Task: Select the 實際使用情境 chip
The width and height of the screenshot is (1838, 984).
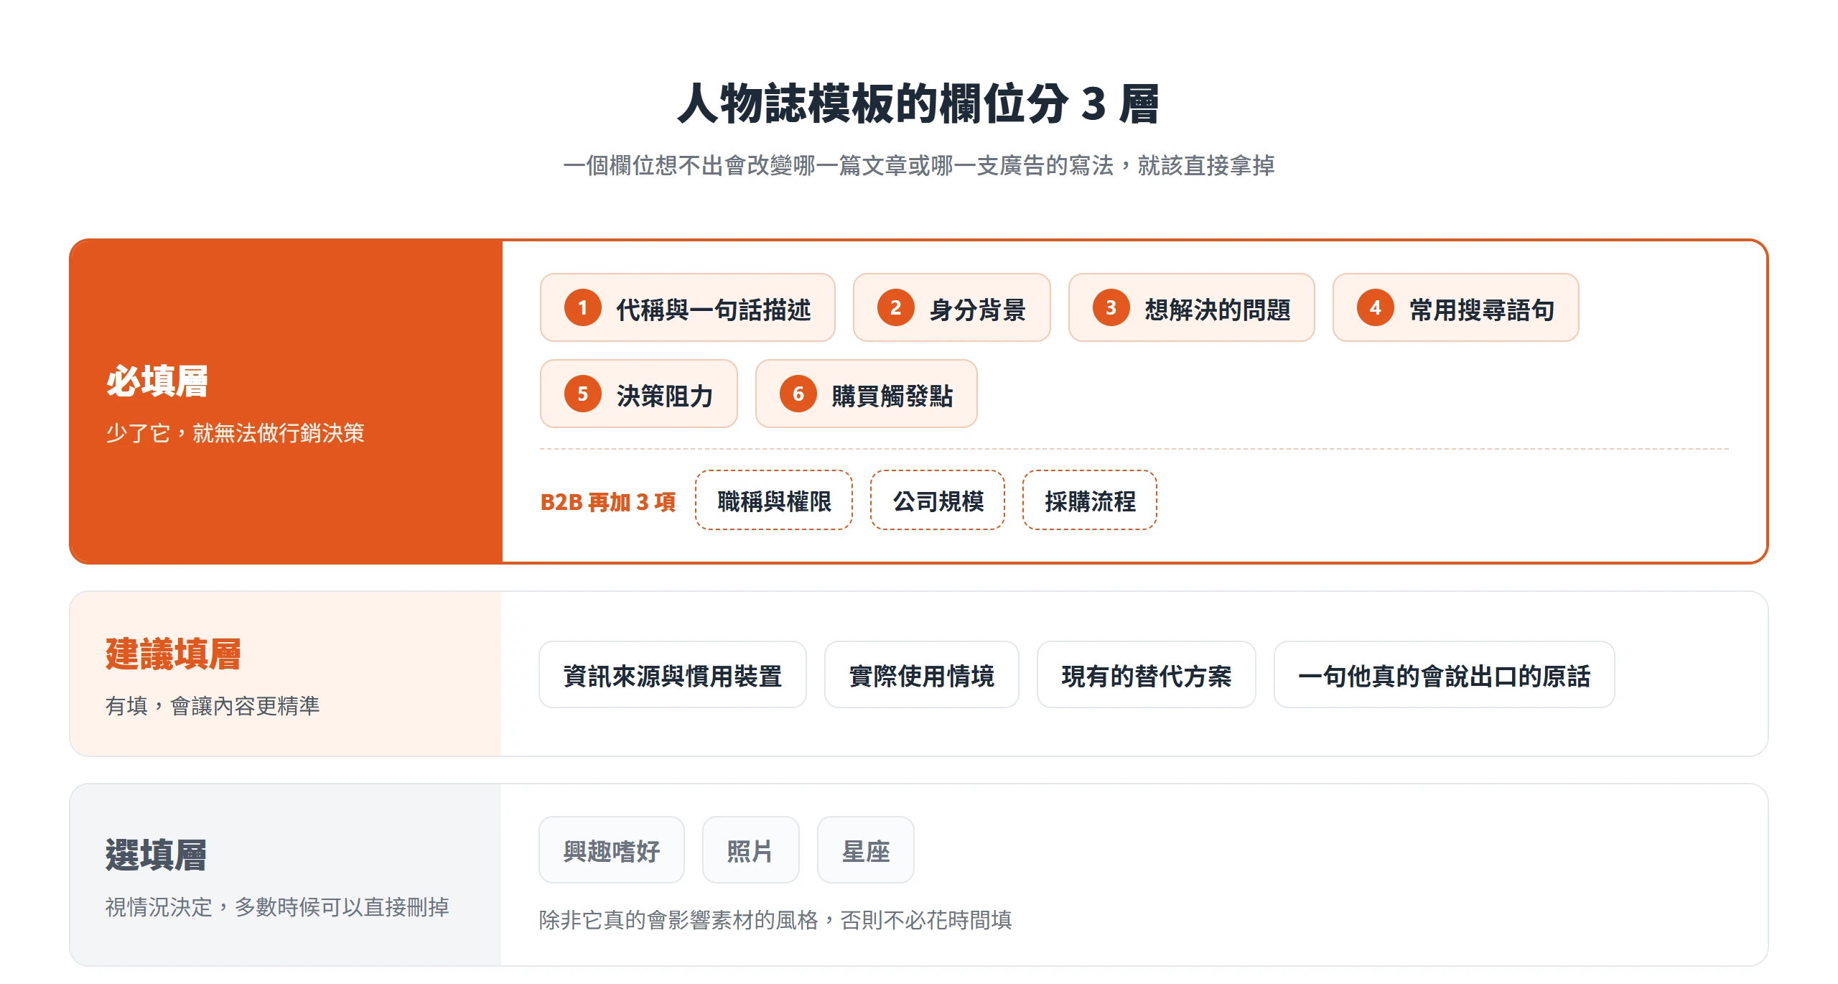Action: coord(922,675)
